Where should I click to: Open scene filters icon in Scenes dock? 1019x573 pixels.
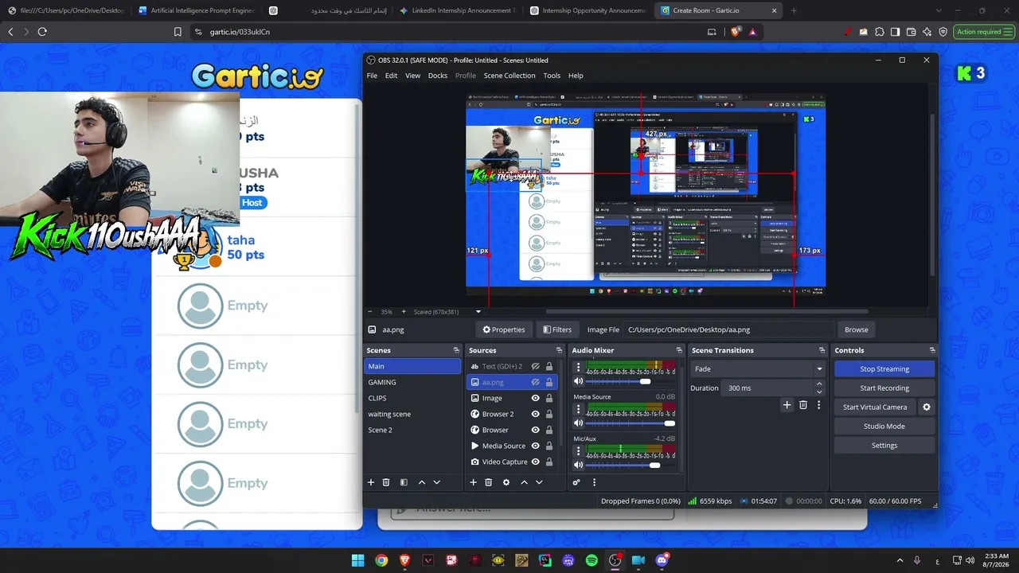404,482
